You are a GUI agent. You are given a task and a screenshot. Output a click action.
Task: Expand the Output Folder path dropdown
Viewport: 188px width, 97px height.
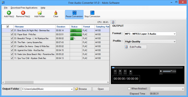click(72, 89)
